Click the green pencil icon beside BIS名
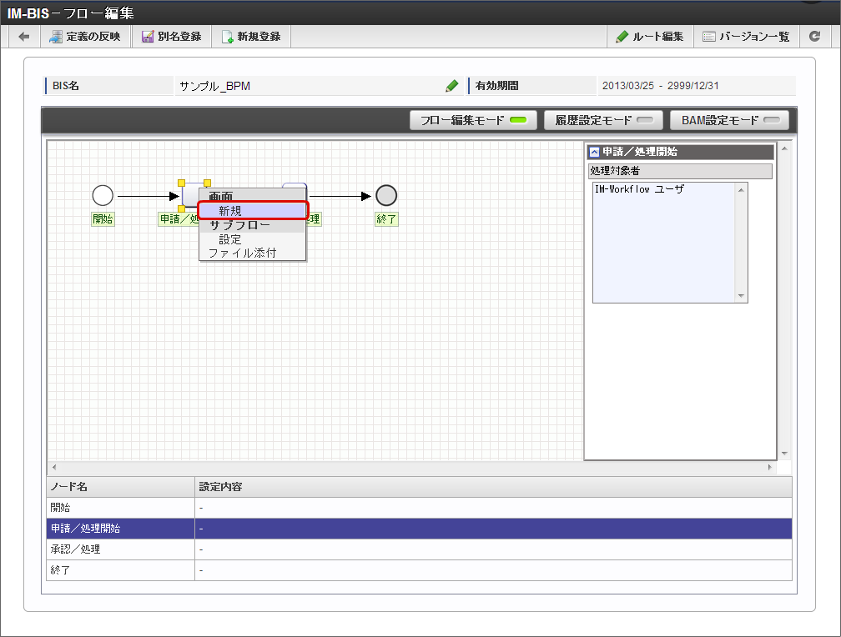This screenshot has width=841, height=637. pos(451,86)
